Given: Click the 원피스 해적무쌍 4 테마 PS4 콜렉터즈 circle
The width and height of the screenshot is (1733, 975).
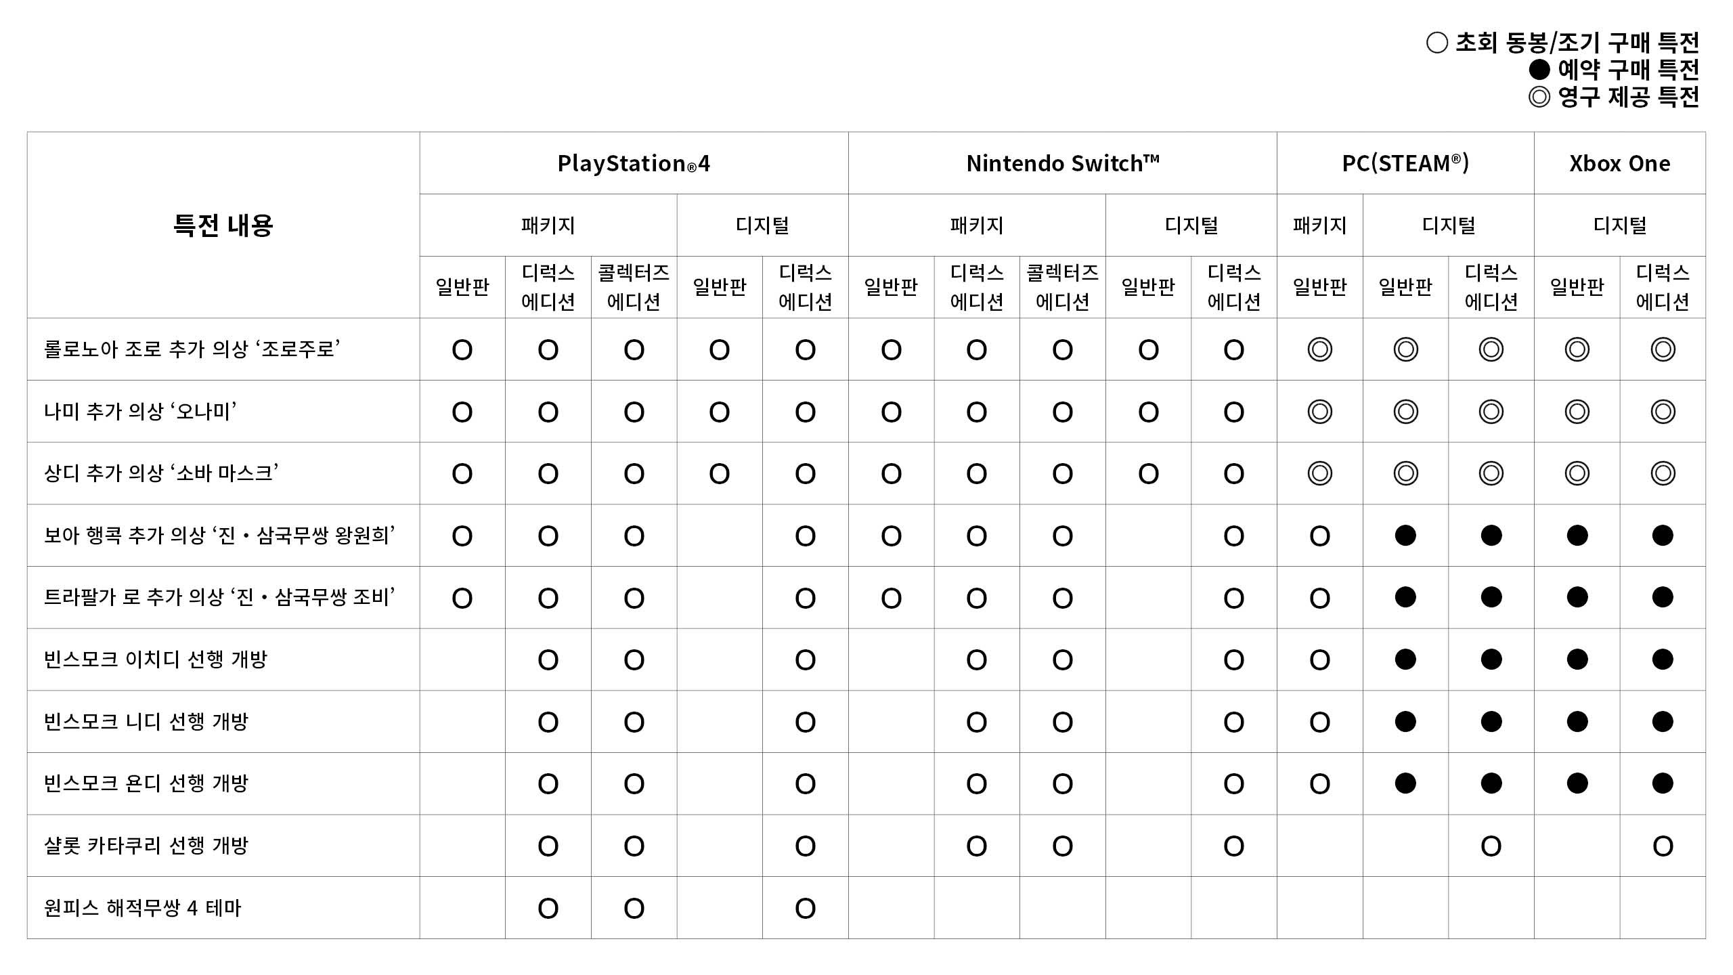Looking at the screenshot, I should [634, 908].
